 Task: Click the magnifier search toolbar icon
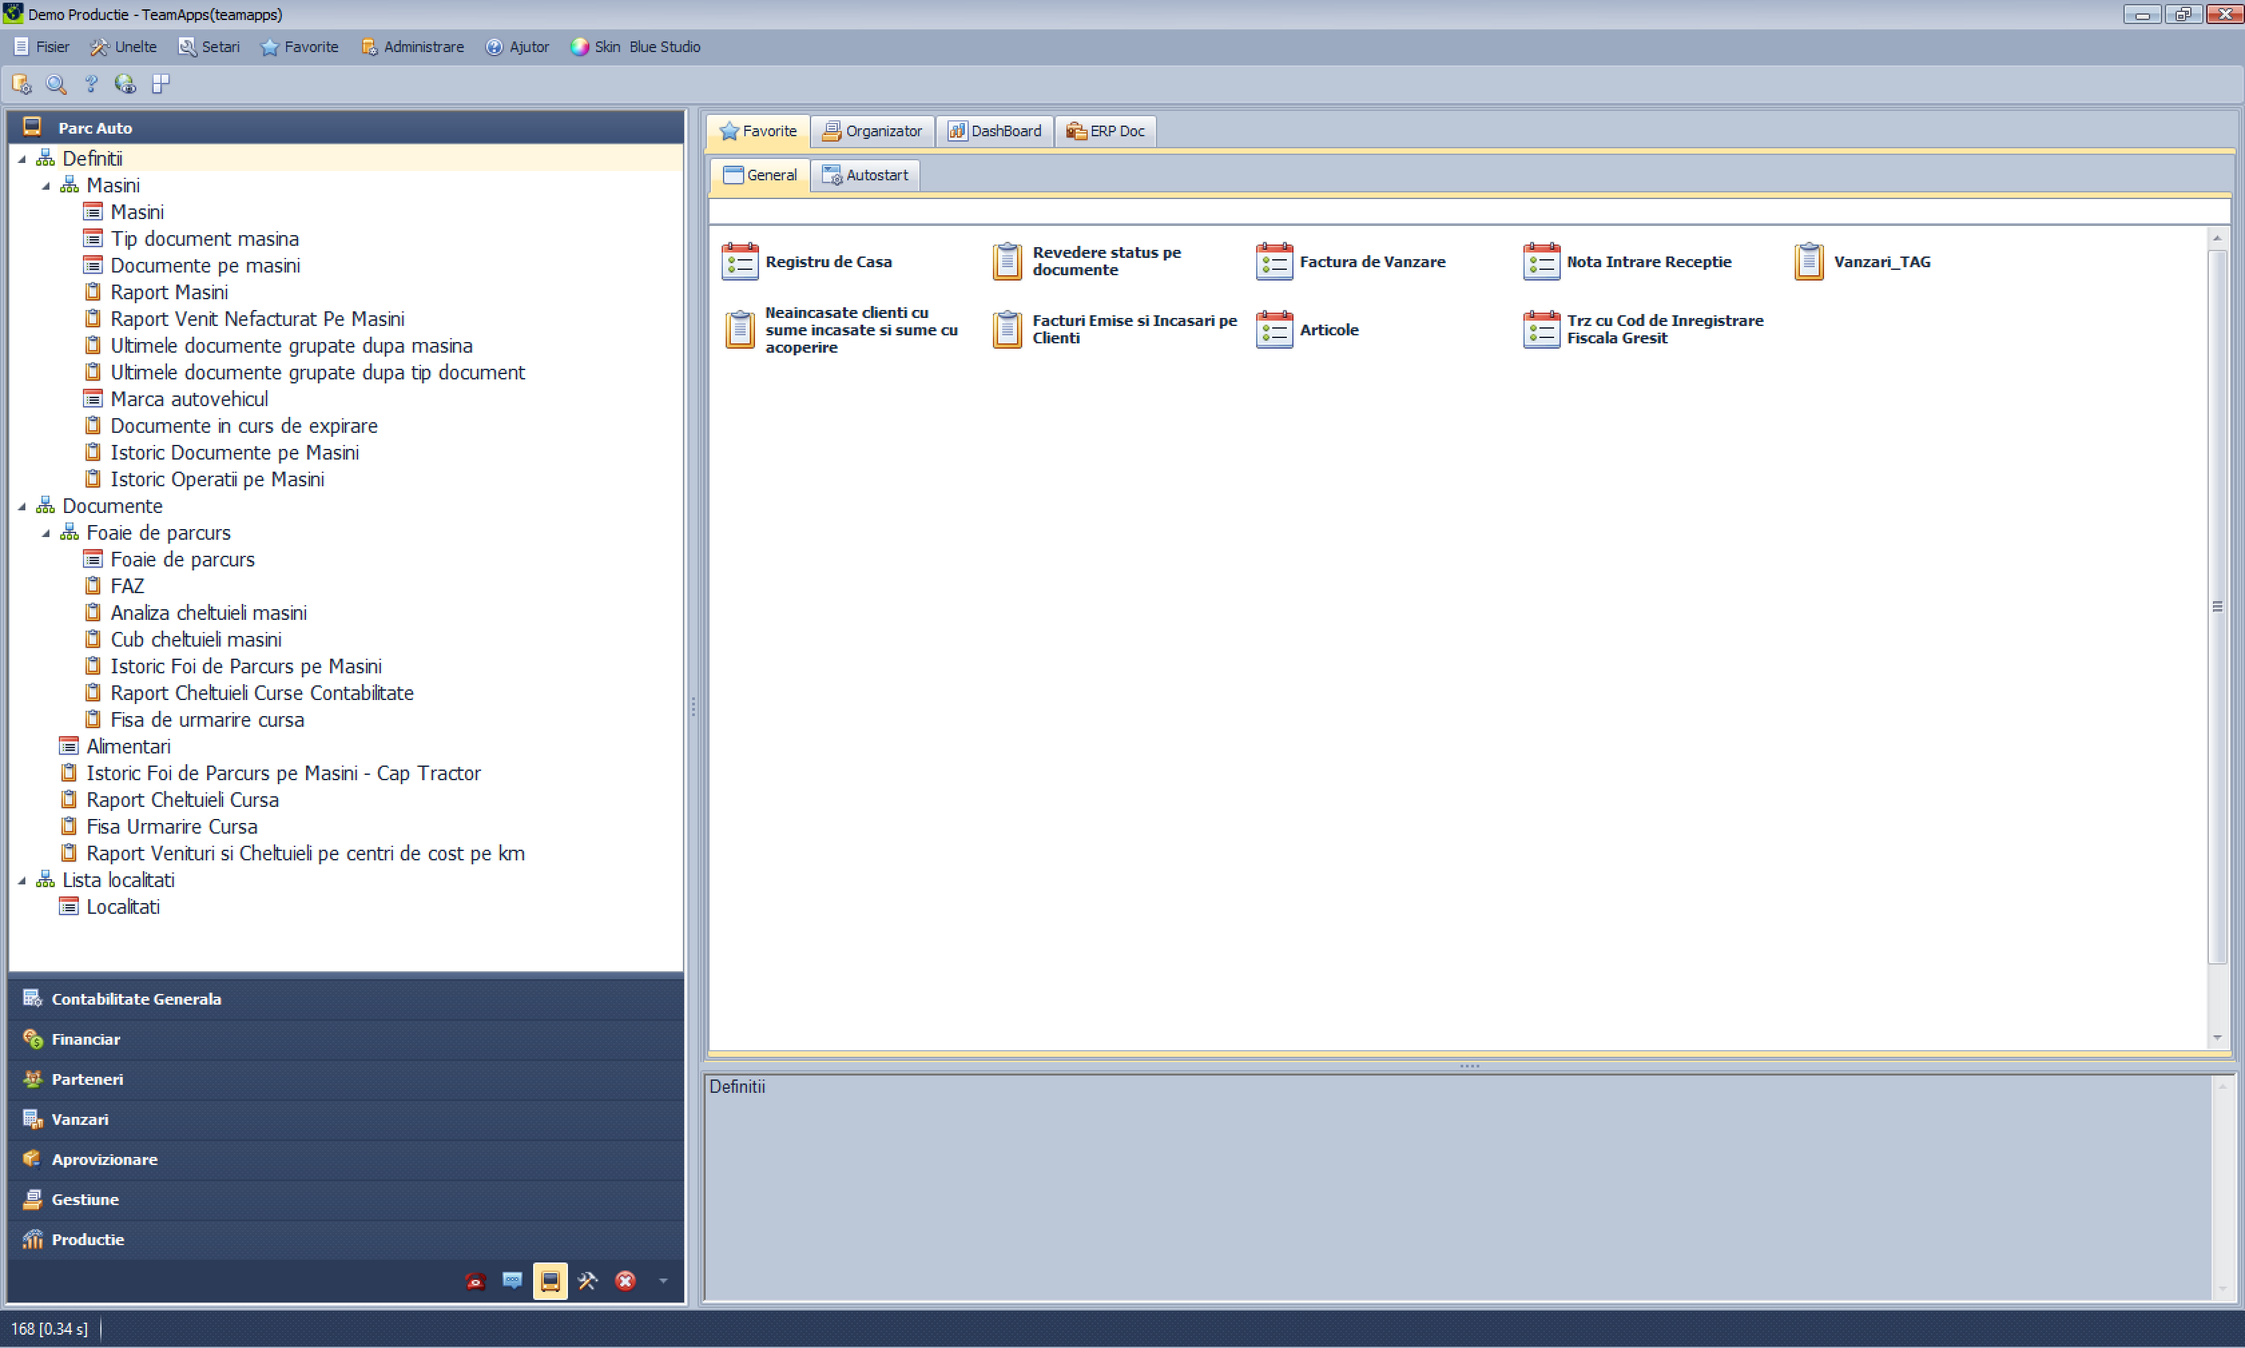point(56,84)
